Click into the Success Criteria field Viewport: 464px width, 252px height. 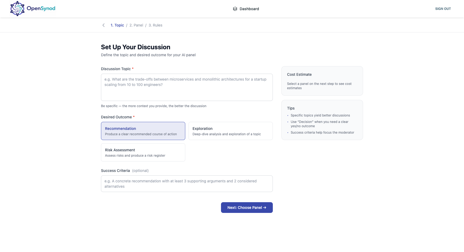tap(187, 184)
